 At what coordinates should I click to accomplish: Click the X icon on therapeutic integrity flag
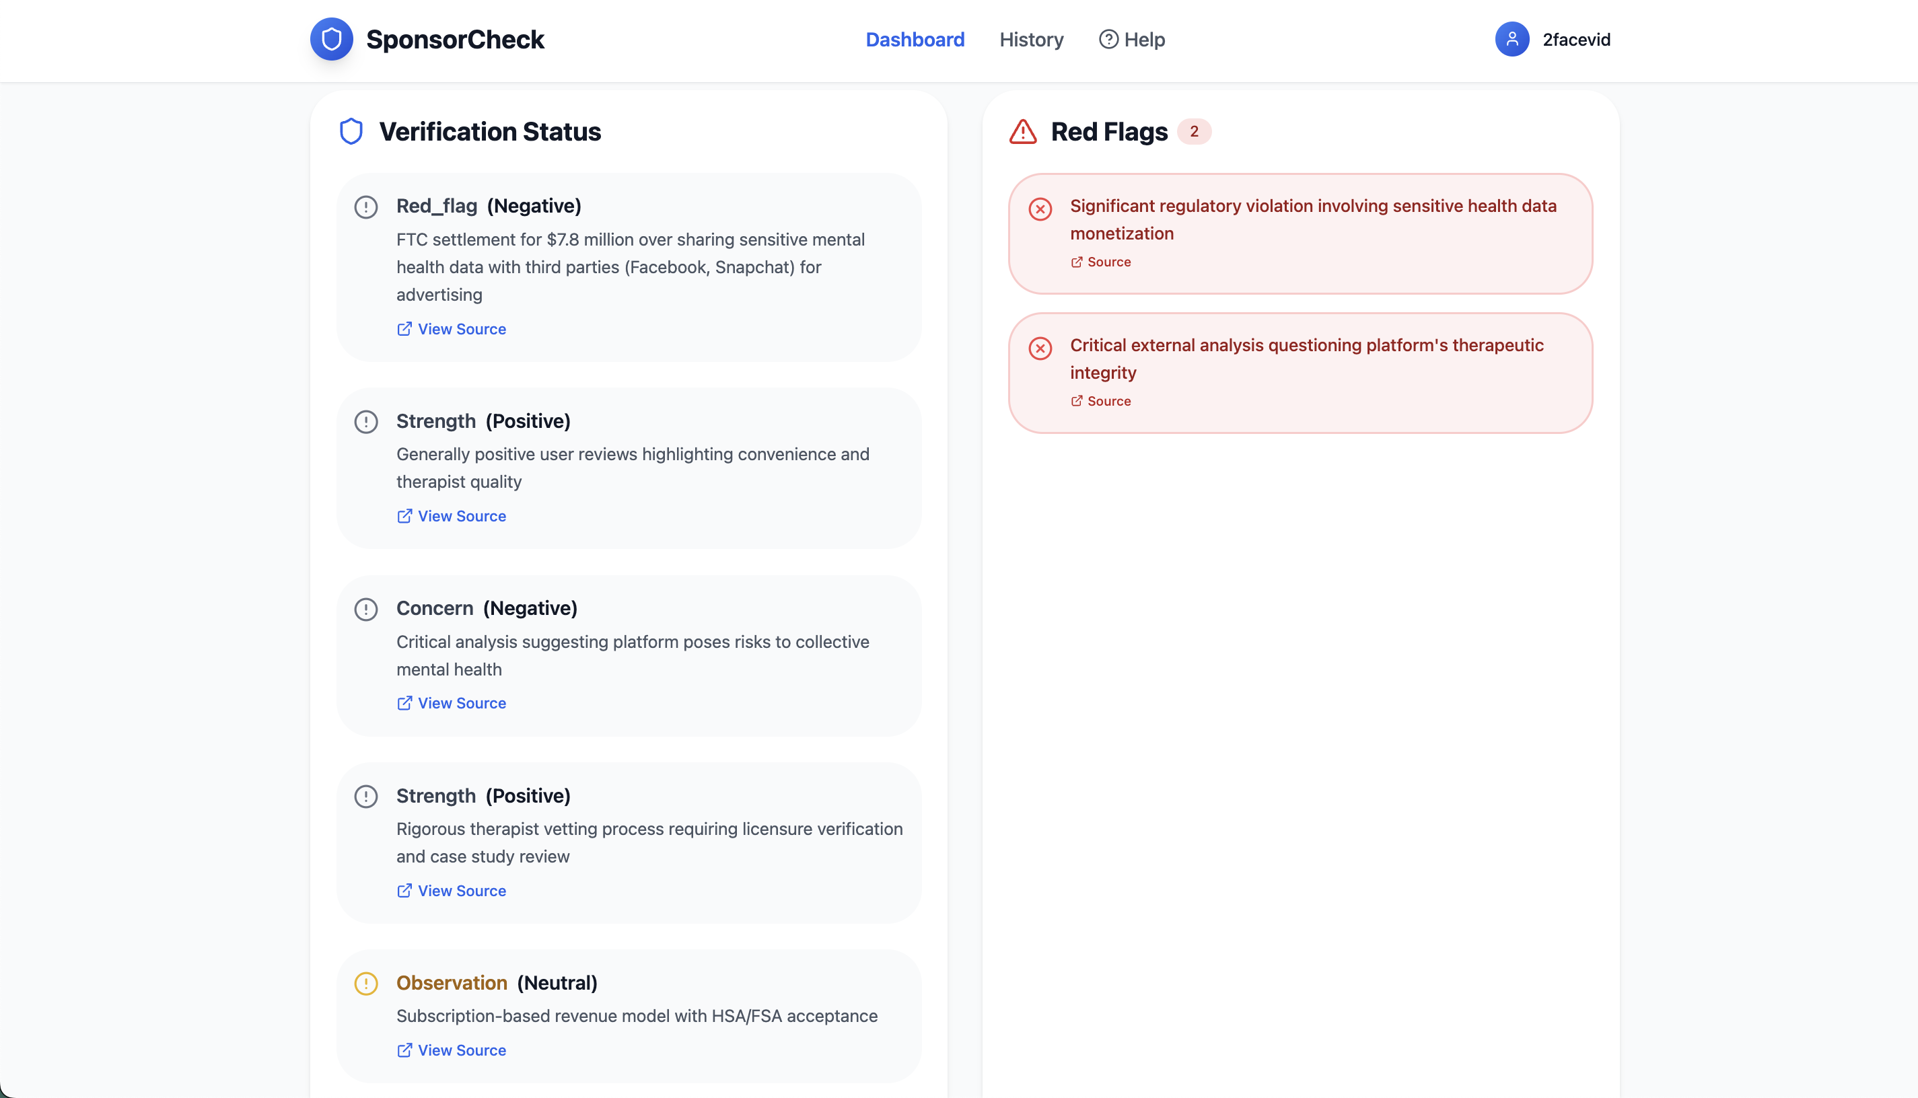tap(1040, 349)
